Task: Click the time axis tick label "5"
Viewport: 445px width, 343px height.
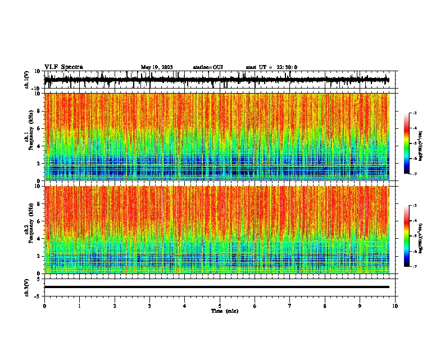Action: (x=220, y=306)
